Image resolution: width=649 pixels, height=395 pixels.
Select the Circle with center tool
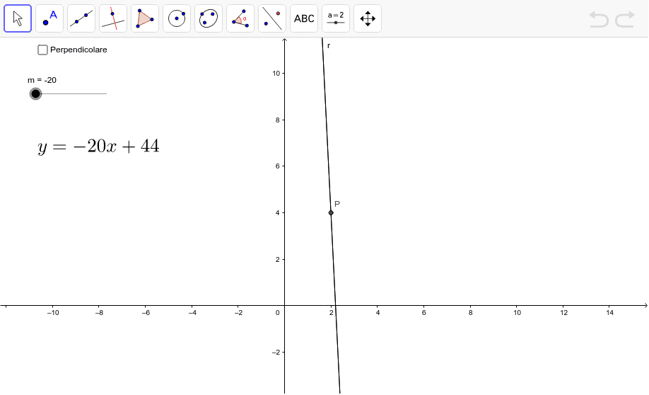click(177, 18)
